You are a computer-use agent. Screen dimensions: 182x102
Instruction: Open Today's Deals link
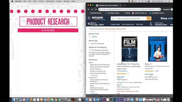click(x=115, y=24)
